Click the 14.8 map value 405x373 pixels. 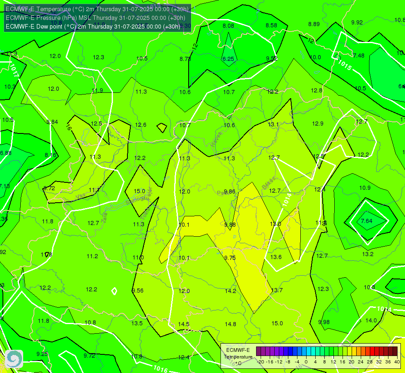(230, 324)
